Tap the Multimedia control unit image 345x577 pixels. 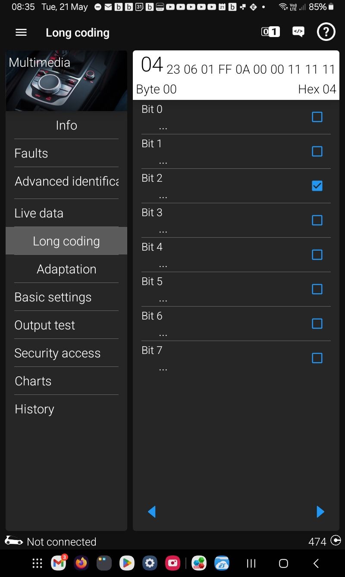66,81
